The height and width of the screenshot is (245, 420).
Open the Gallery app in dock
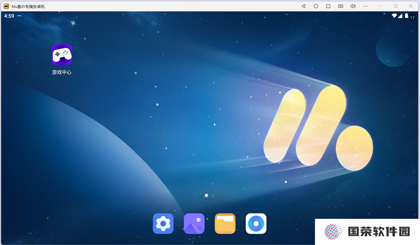click(194, 224)
